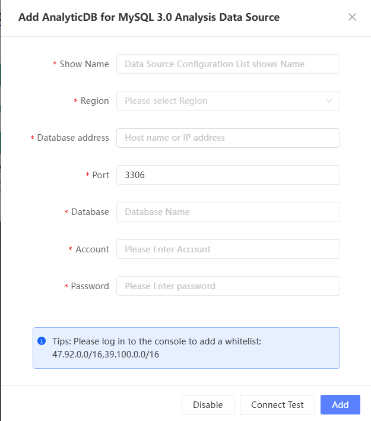Click the Port label text
371x421 pixels.
pyautogui.click(x=100, y=175)
